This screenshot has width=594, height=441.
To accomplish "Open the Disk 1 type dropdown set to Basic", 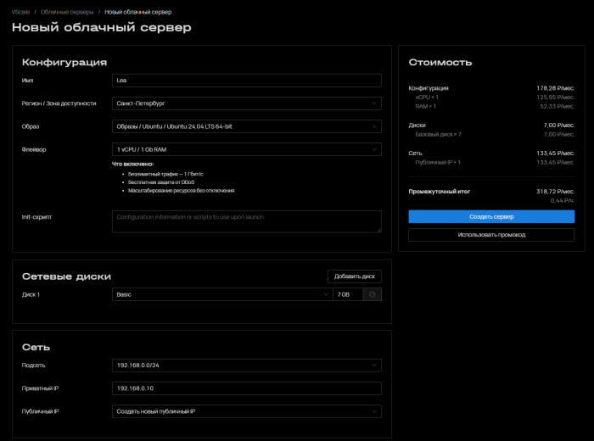I will tap(221, 294).
